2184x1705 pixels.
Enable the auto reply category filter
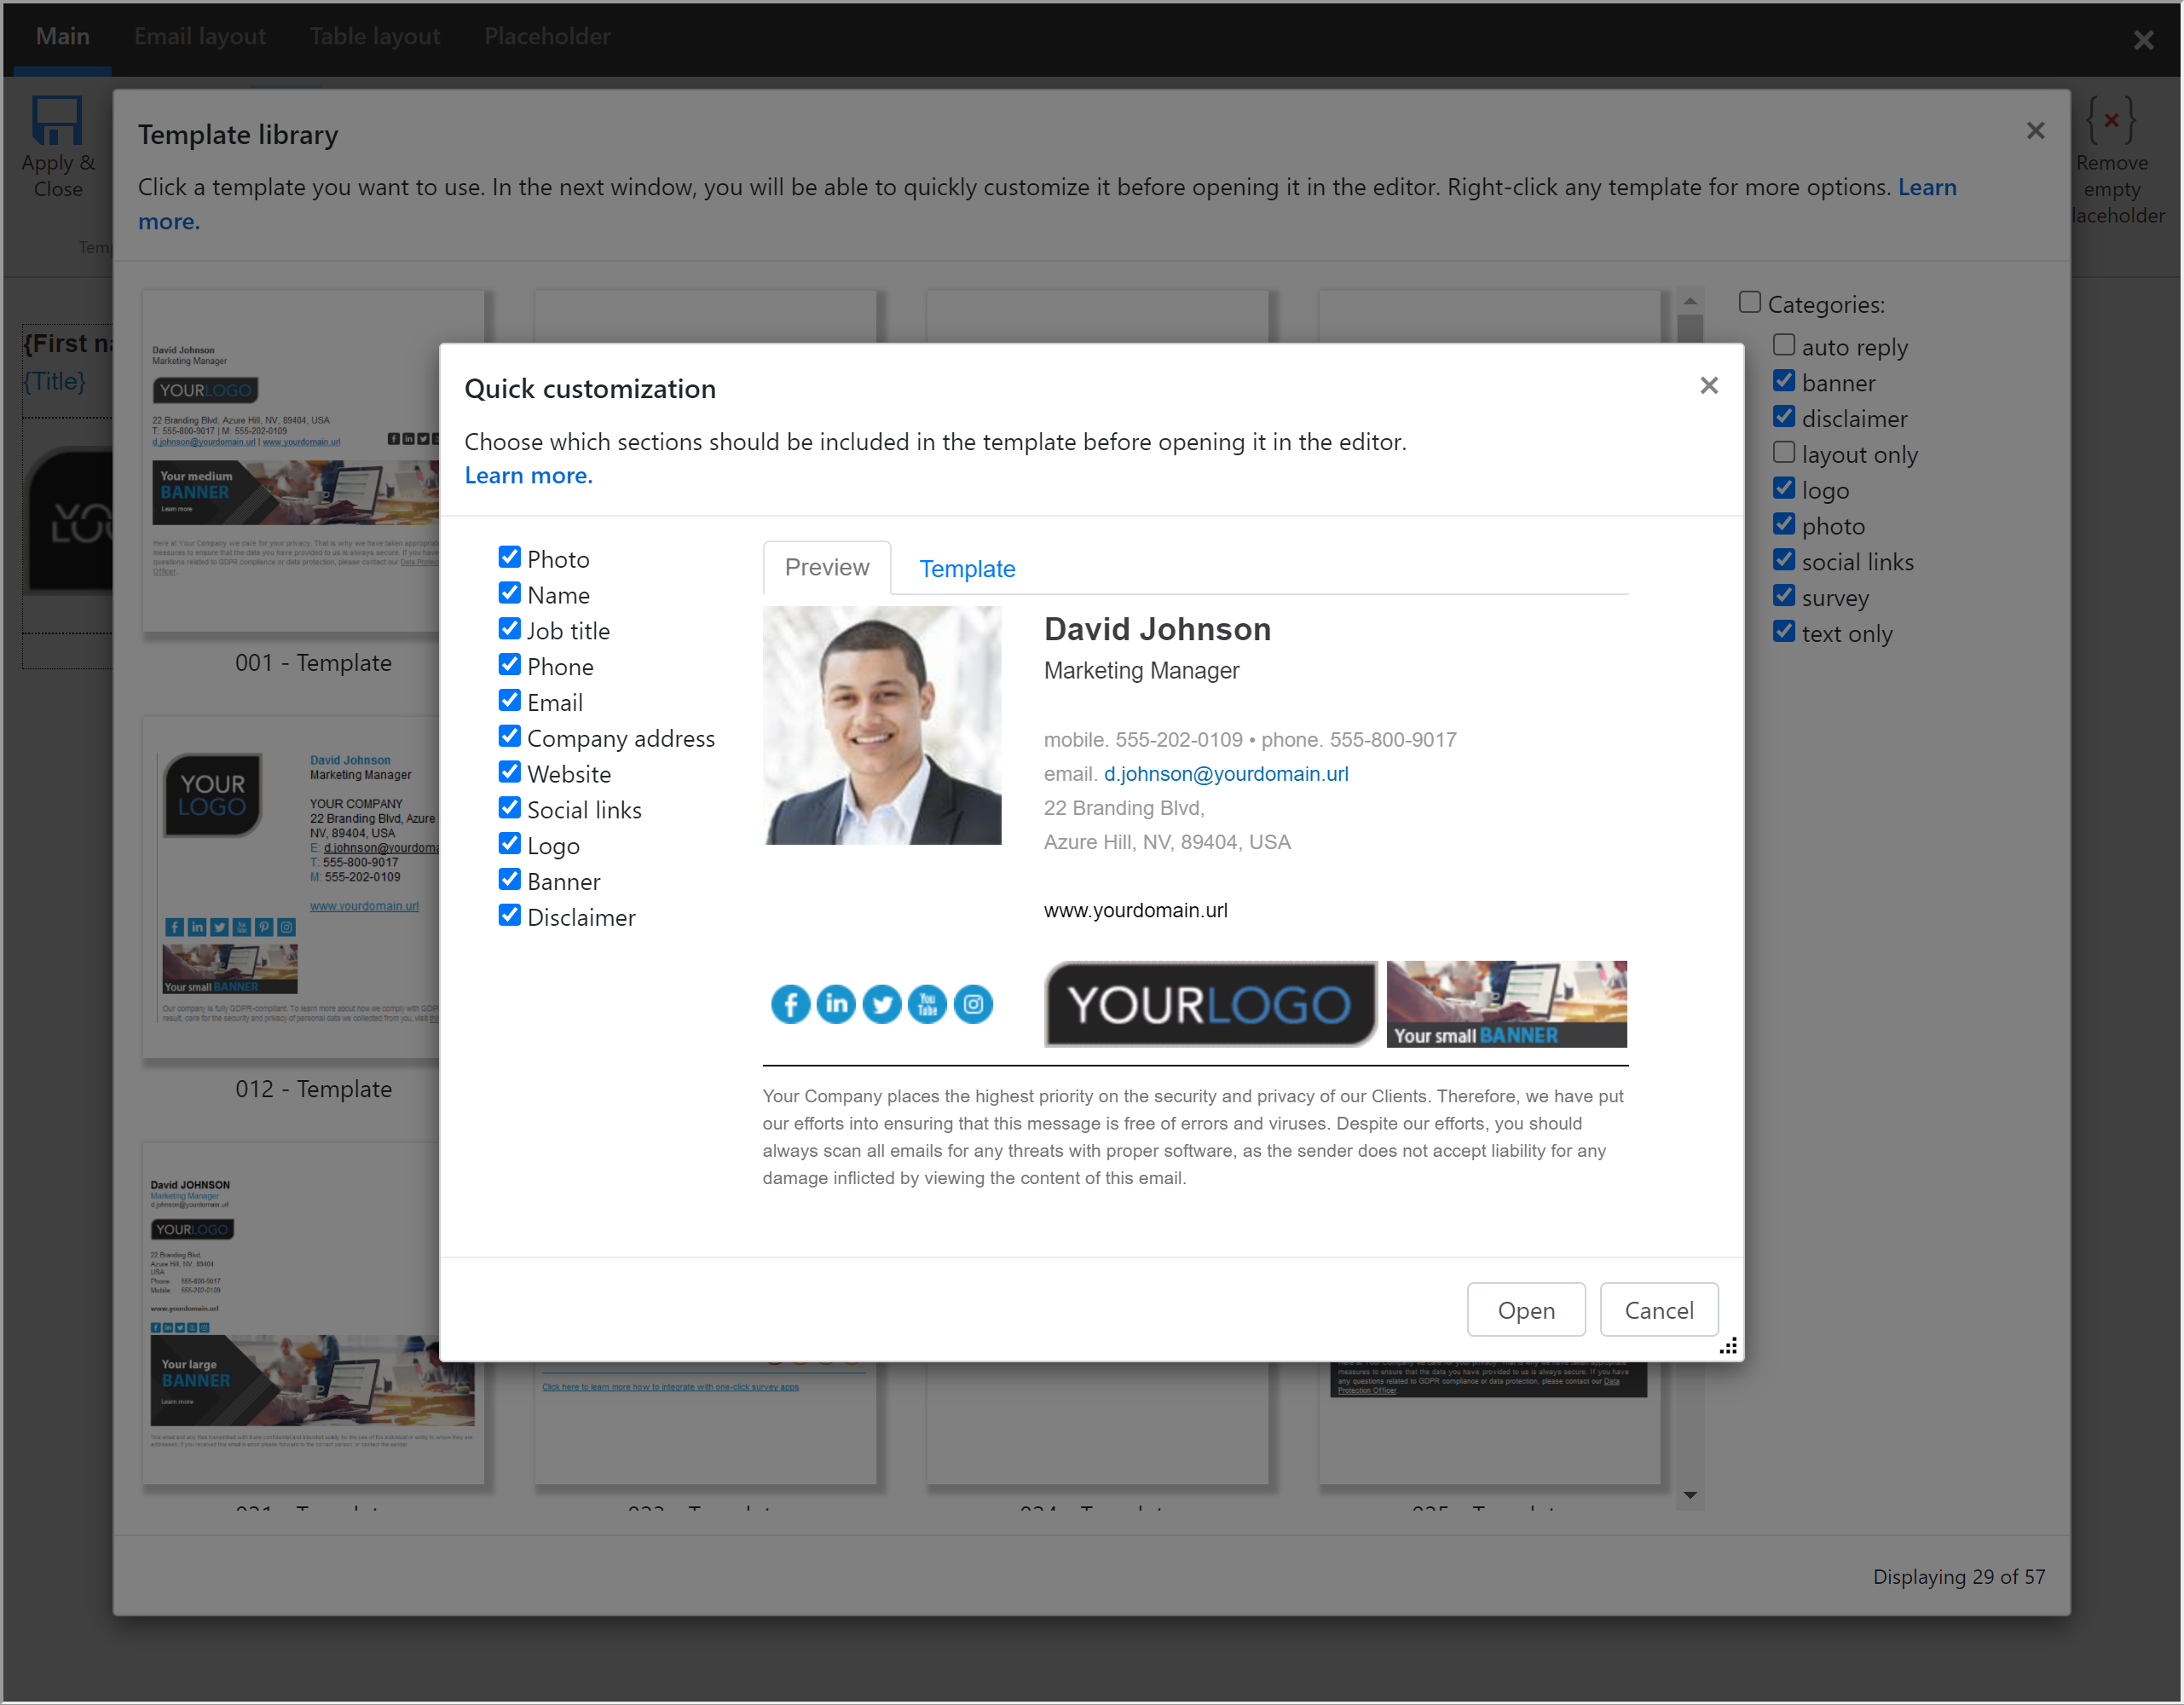[1784, 345]
